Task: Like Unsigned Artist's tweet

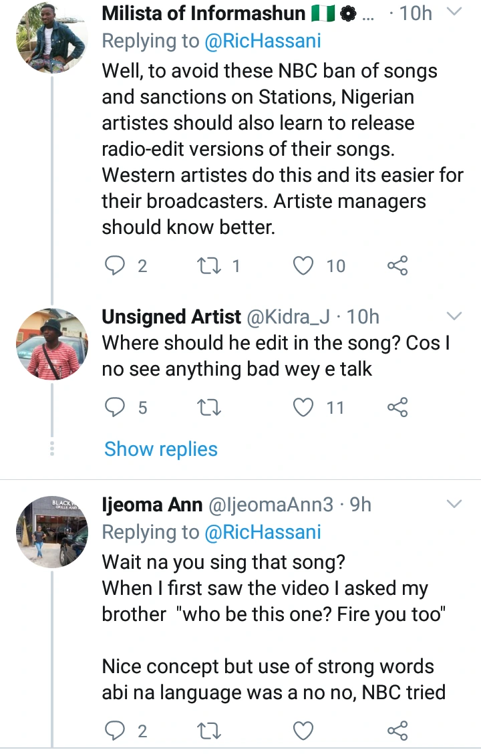Action: tap(304, 406)
